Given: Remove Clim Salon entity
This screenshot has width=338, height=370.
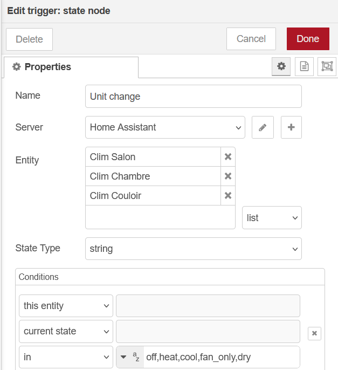Looking at the screenshot, I should point(227,157).
